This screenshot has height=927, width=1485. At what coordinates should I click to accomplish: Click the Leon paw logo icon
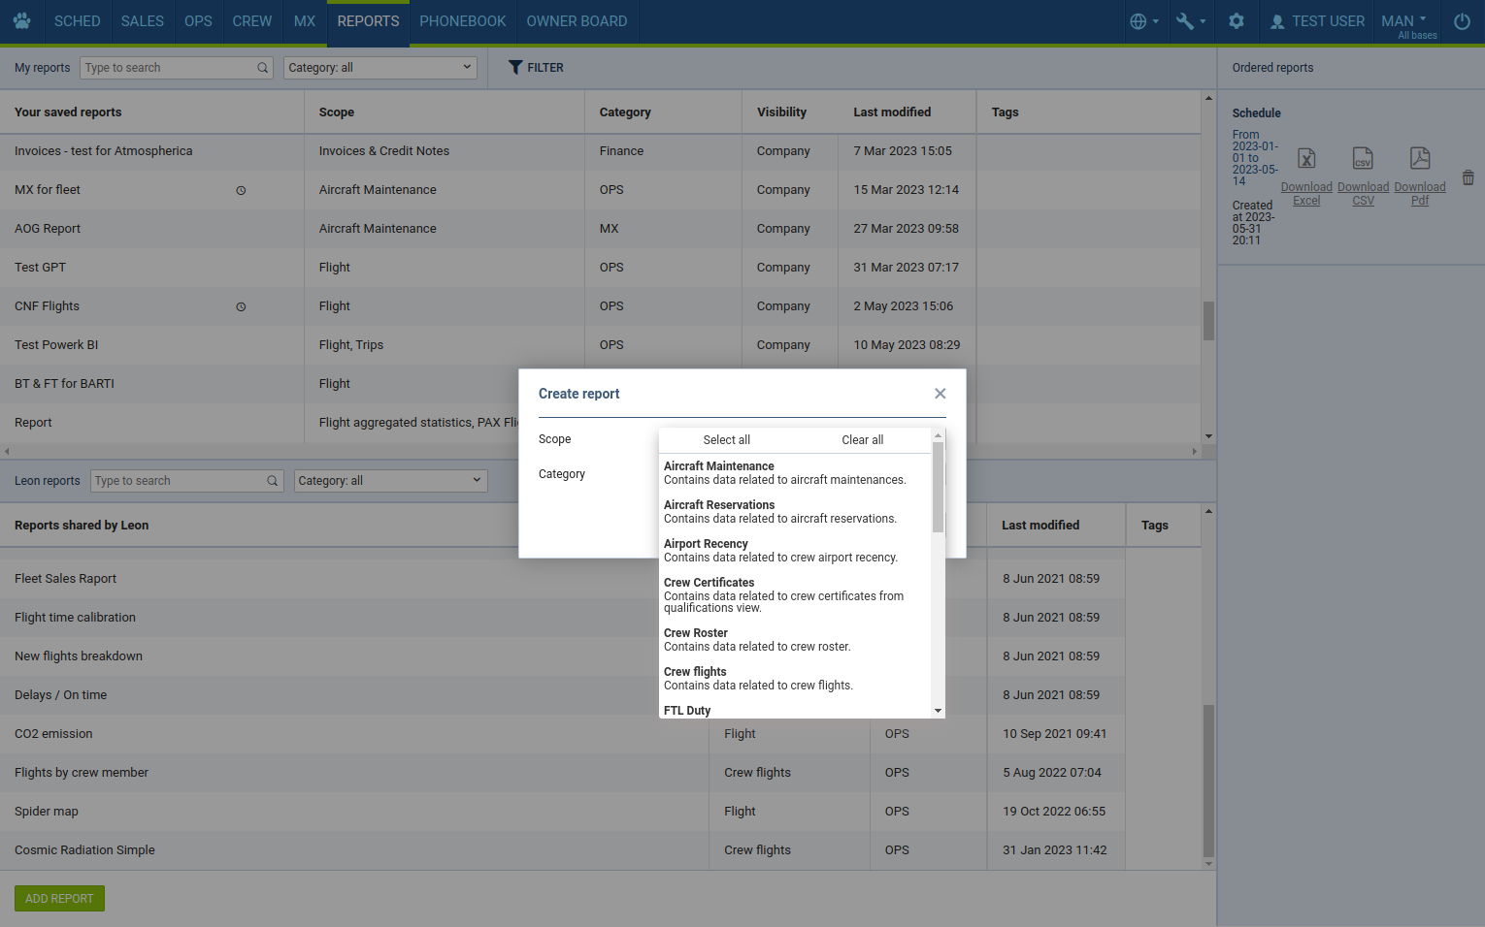(x=22, y=21)
